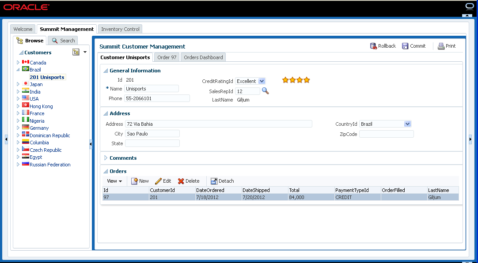
Task: Select the Summit Management tab
Action: (x=67, y=29)
